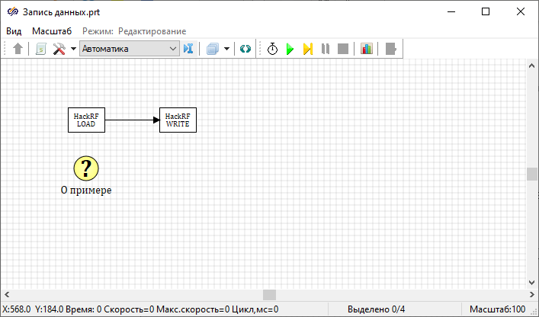This screenshot has width=539, height=317.
Task: Click the О примере question mark
Action: pos(86,168)
